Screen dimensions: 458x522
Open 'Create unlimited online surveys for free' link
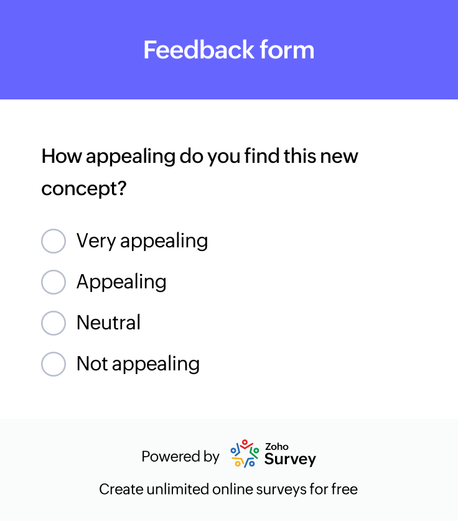pyautogui.click(x=229, y=489)
